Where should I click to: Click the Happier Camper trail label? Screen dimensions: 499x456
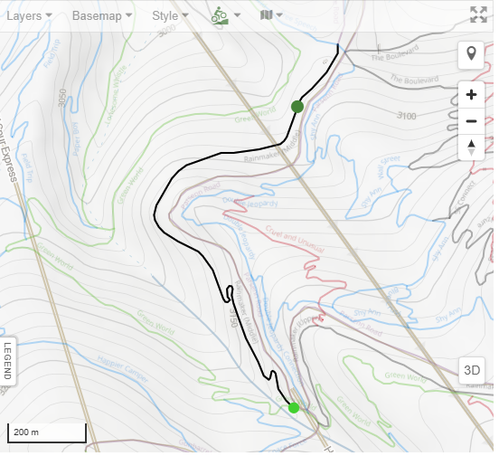[123, 369]
